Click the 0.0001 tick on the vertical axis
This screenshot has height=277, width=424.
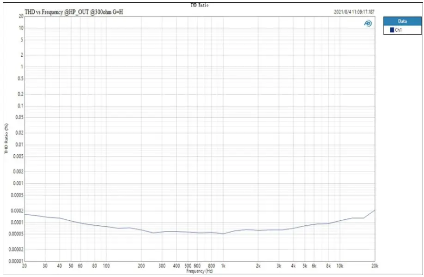[16, 222]
